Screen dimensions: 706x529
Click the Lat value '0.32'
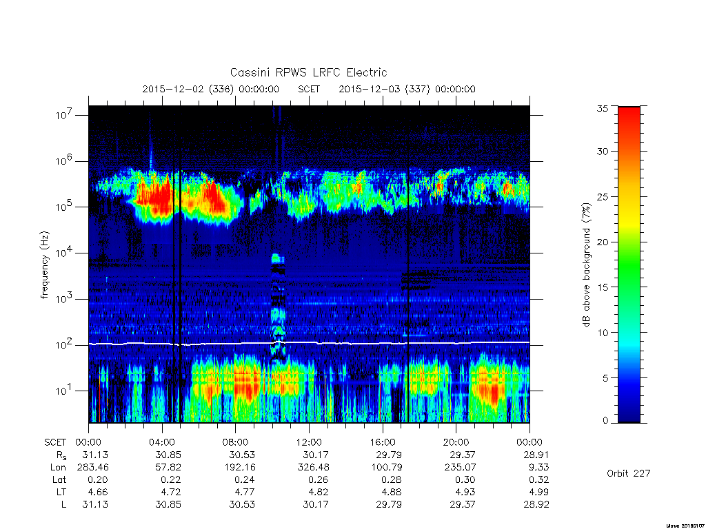tap(539, 479)
